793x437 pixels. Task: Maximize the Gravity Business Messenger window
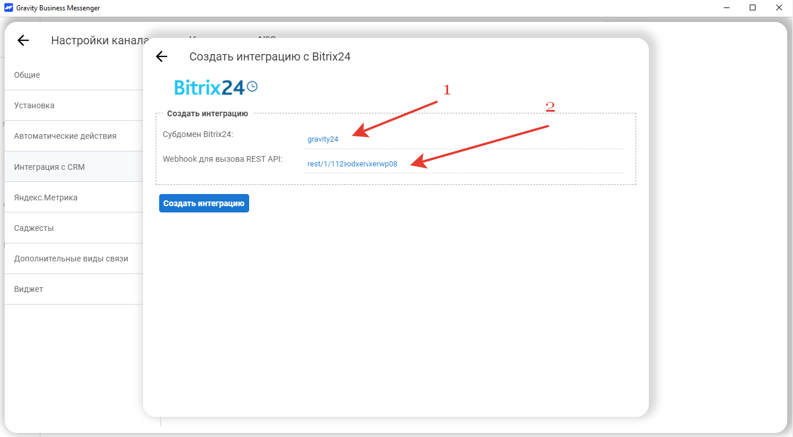pyautogui.click(x=753, y=8)
